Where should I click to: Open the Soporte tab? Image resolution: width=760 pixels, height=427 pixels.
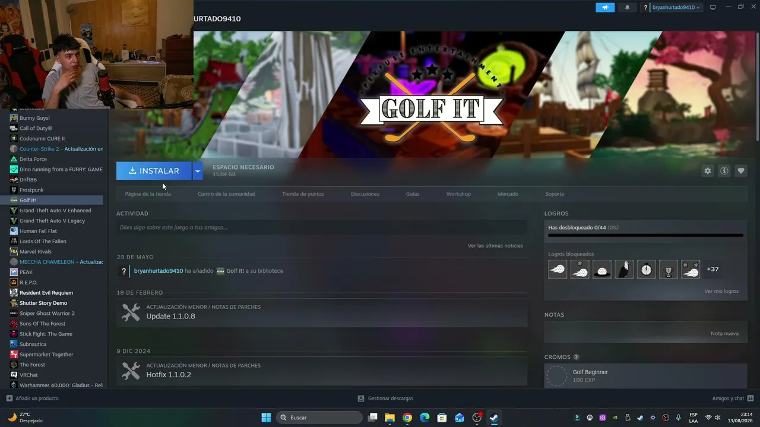[555, 194]
